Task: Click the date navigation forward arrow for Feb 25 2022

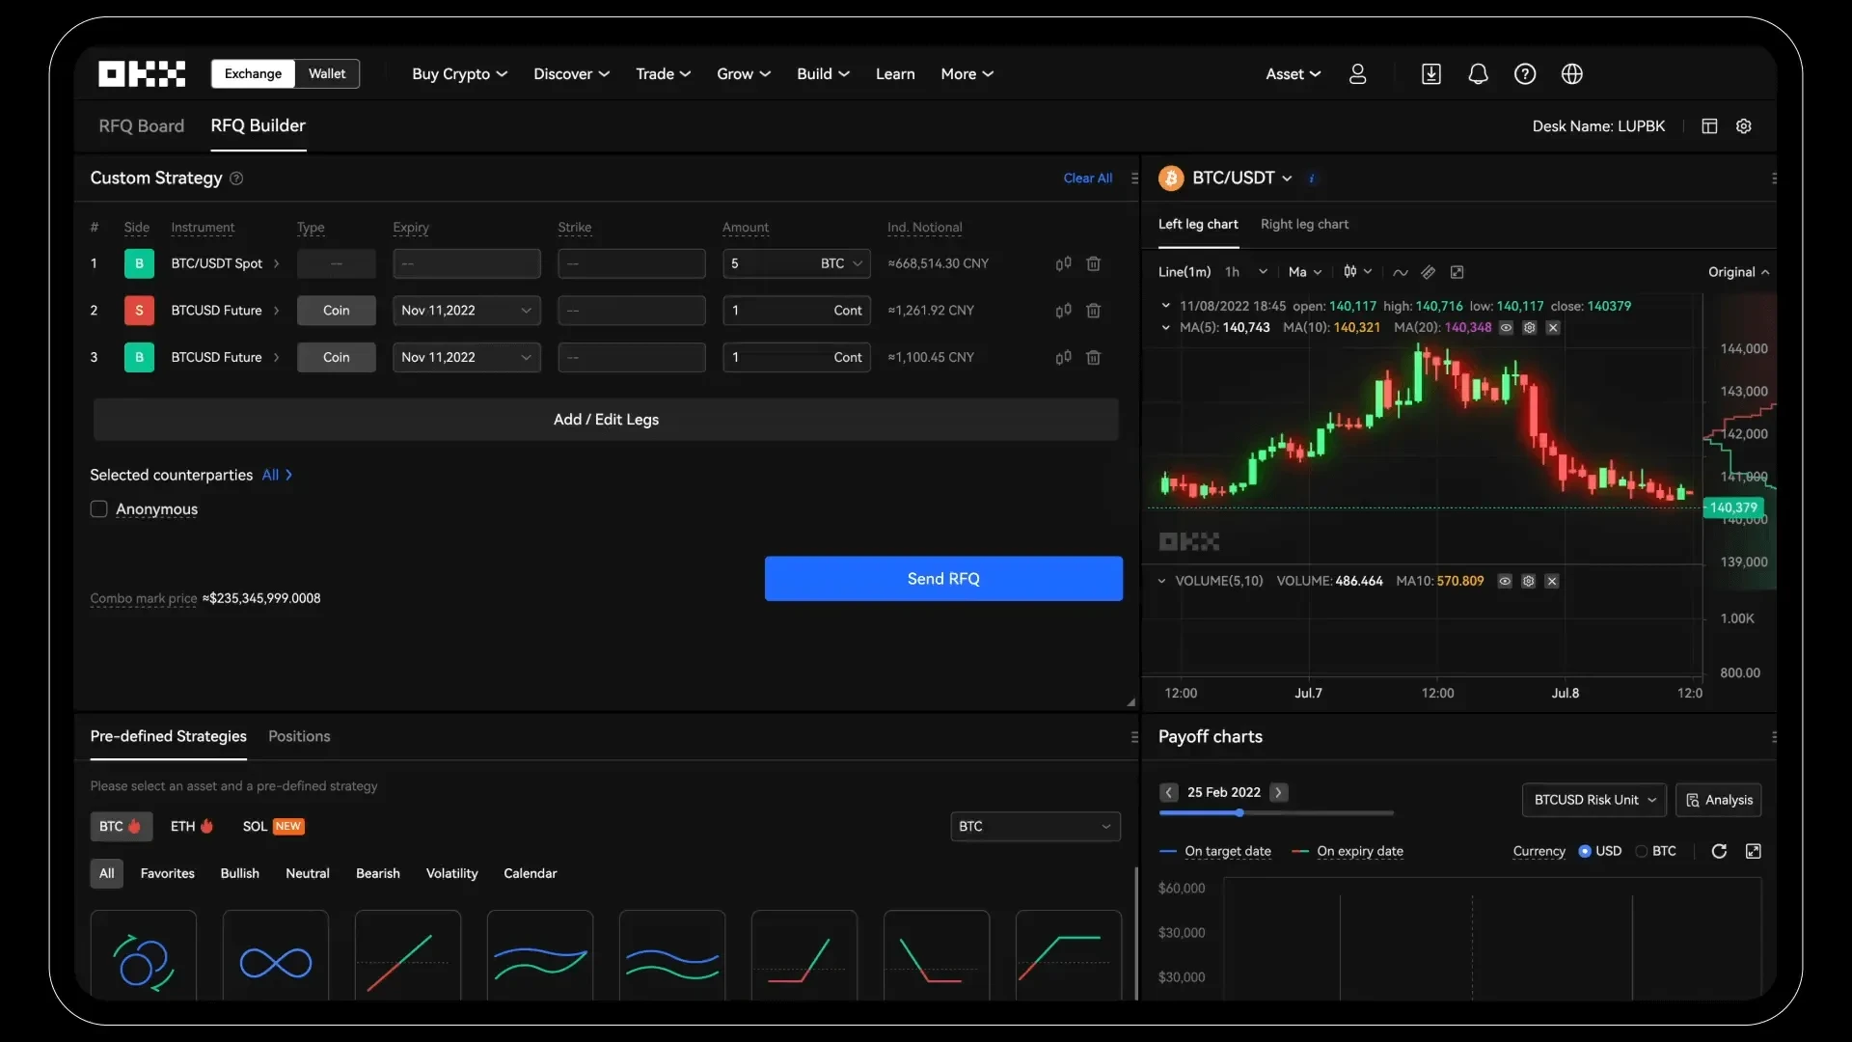Action: [x=1280, y=793]
